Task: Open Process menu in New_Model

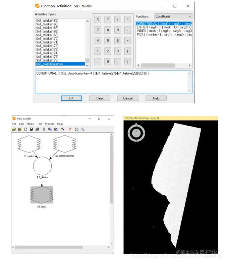Action: tap(50, 124)
